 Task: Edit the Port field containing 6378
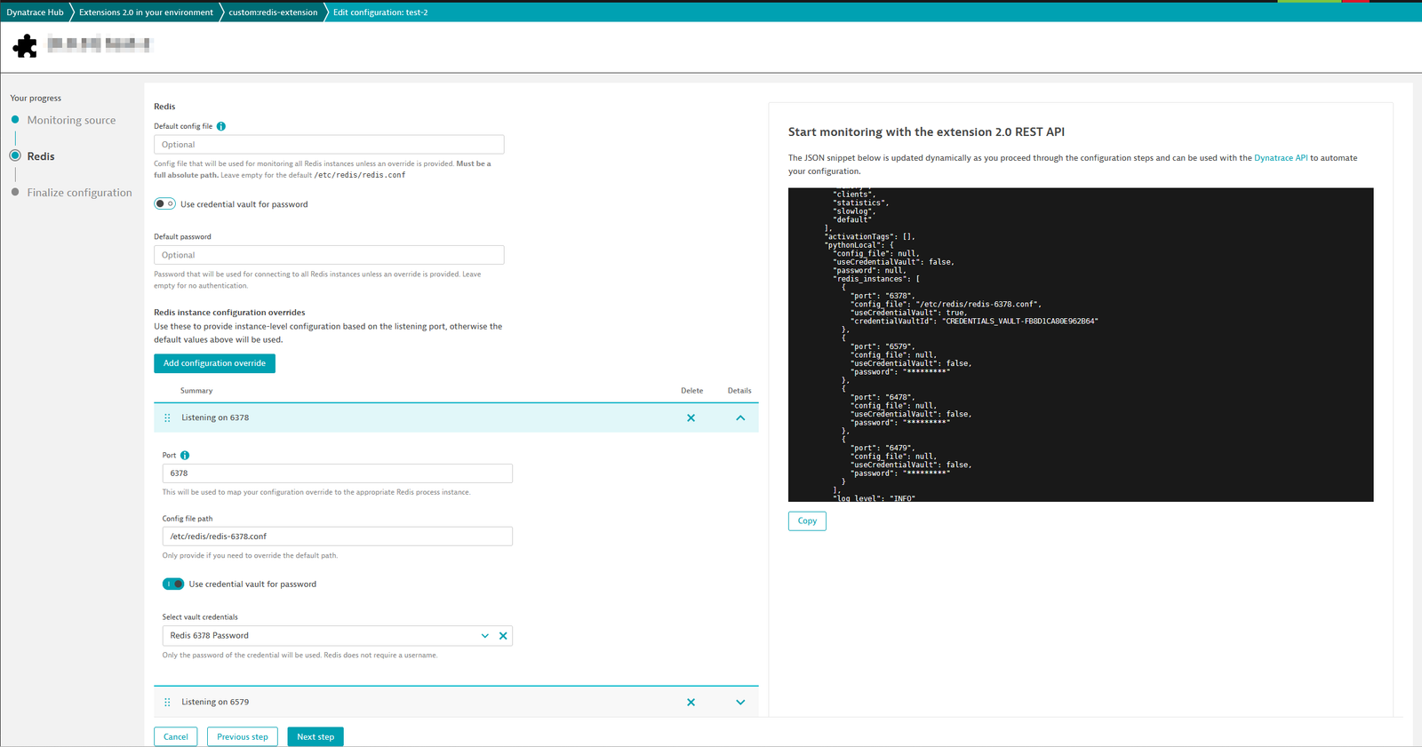coord(338,473)
